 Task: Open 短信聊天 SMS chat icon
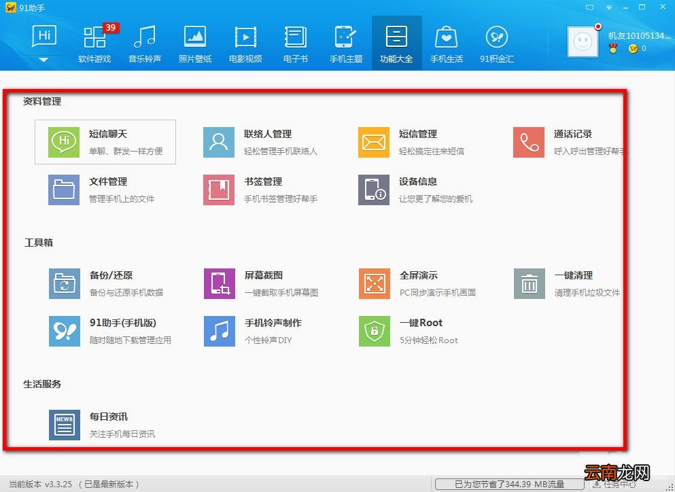click(x=64, y=142)
